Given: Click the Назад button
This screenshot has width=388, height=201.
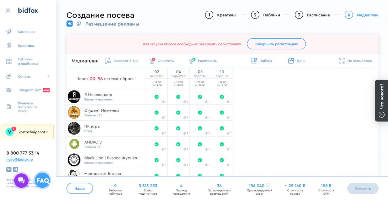Looking at the screenshot, I should (80, 188).
